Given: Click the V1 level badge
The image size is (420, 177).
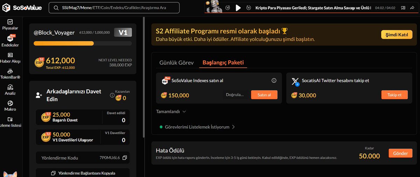Looking at the screenshot, I should [x=123, y=32].
